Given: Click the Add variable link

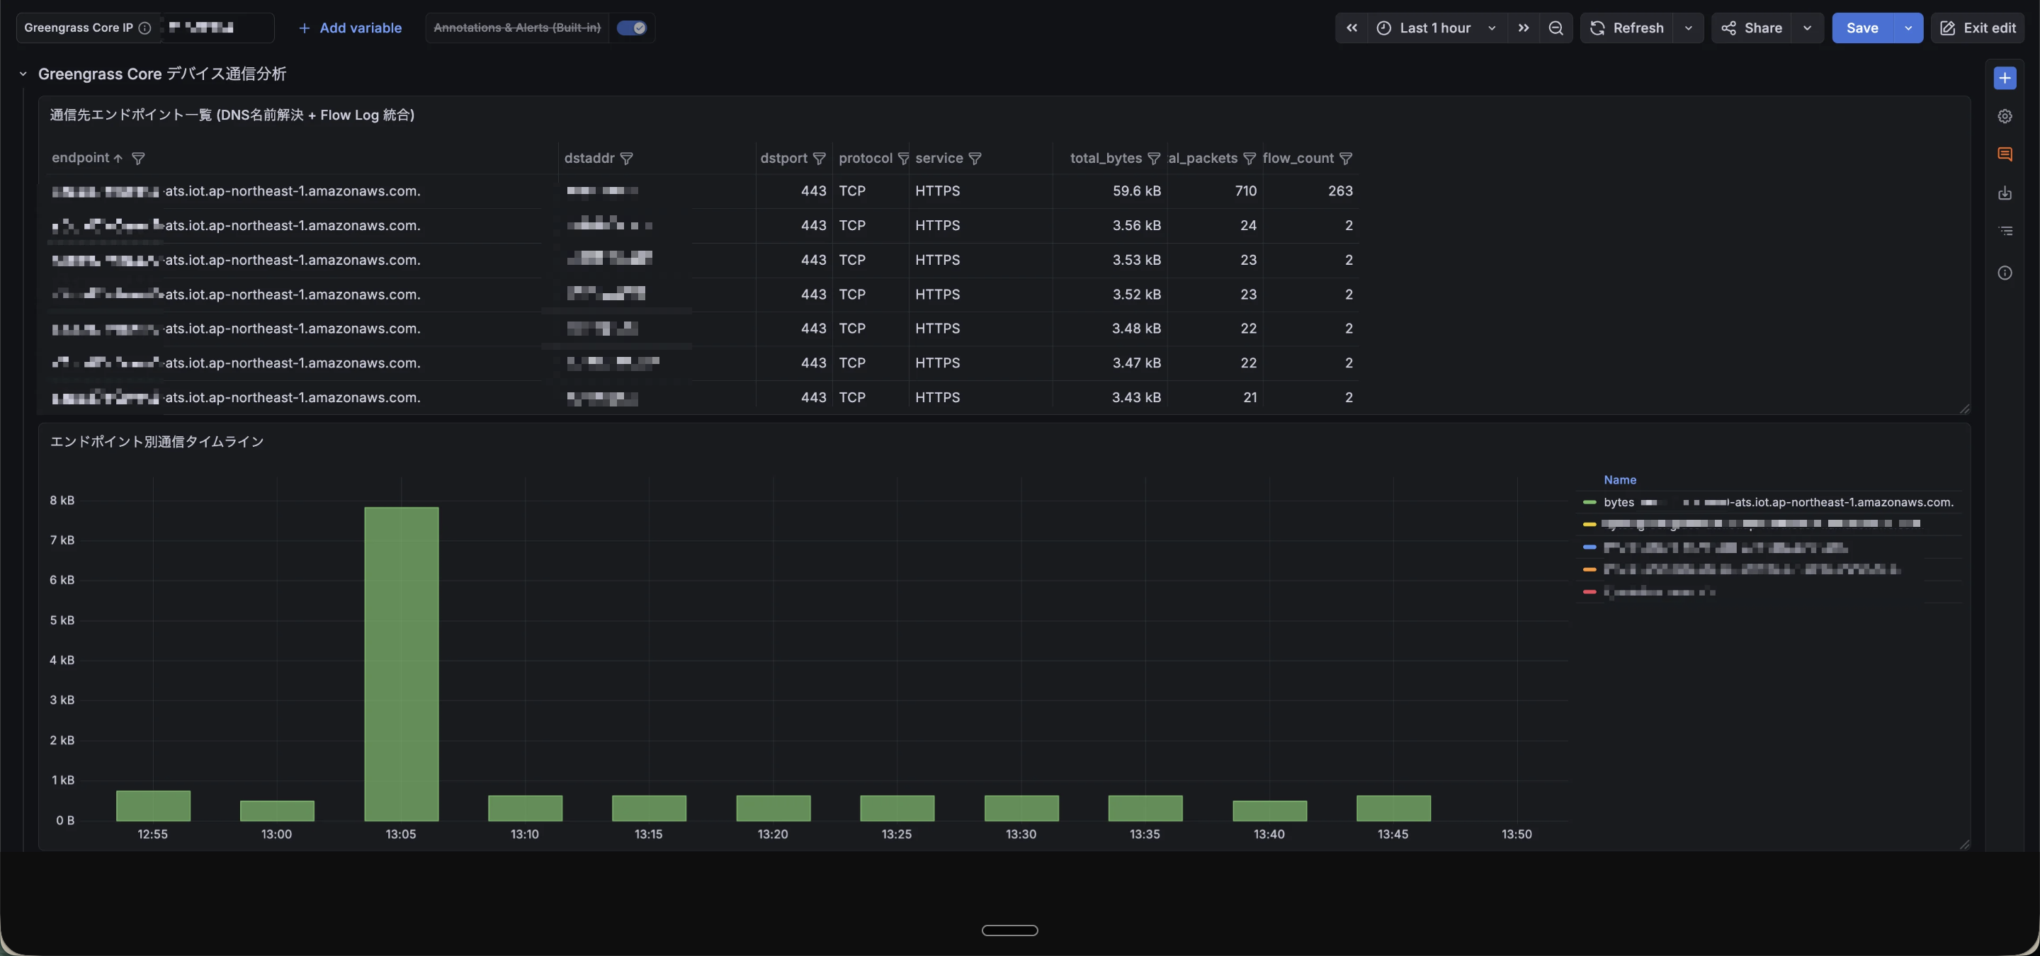Looking at the screenshot, I should (350, 28).
